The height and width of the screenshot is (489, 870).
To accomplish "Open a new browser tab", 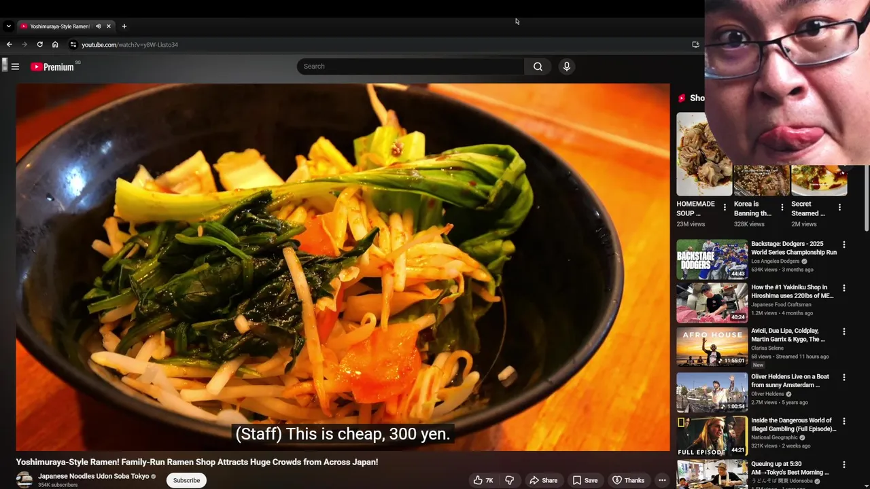I will click(124, 26).
